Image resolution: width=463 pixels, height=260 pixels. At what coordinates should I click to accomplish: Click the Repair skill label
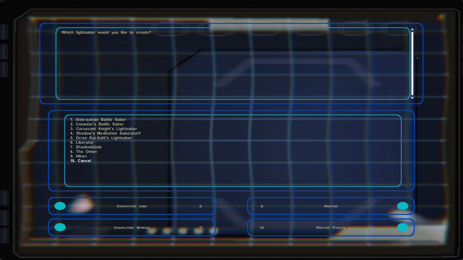tap(331, 206)
